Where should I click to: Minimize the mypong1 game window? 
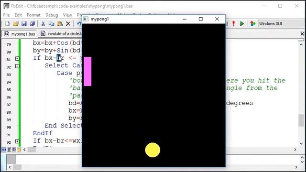point(185,19)
